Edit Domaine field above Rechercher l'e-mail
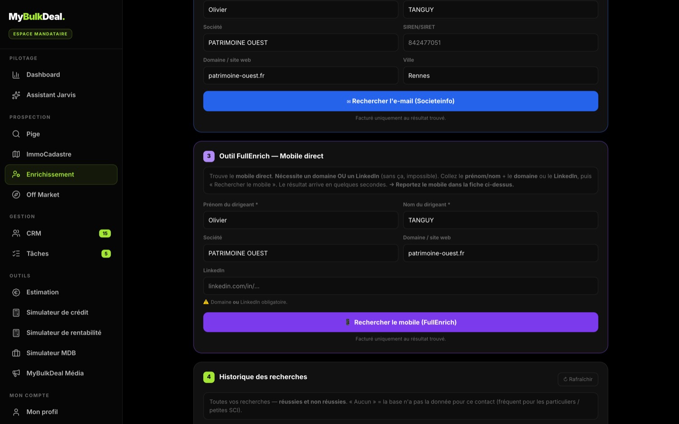This screenshot has width=679, height=424. click(301, 76)
